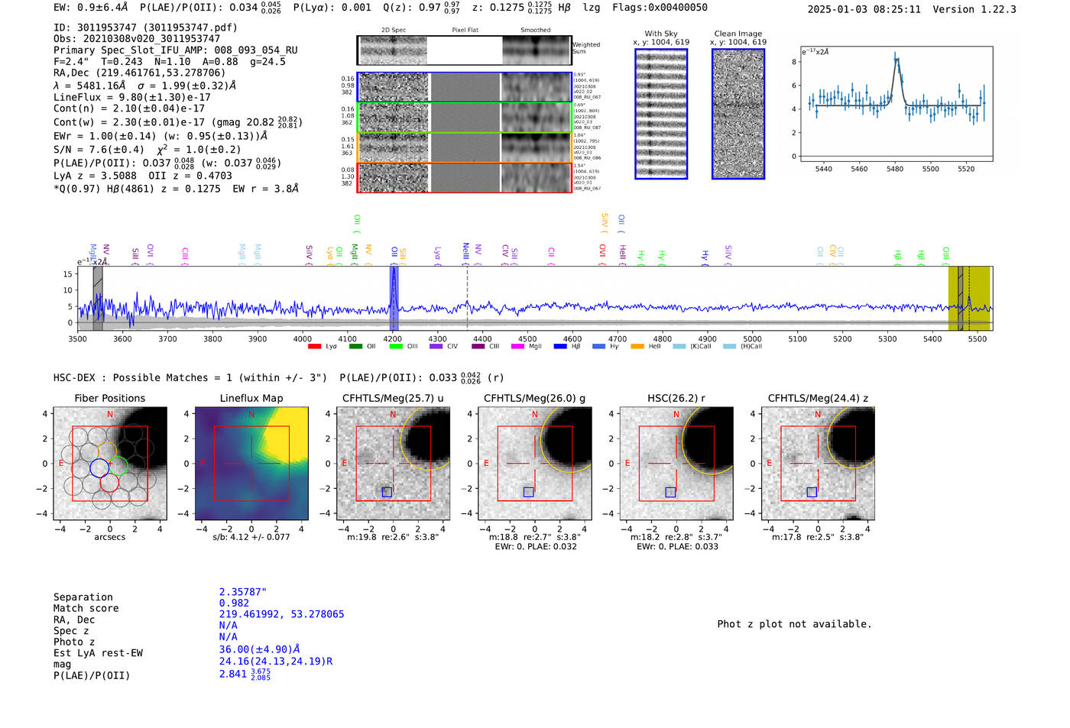The width and height of the screenshot is (1070, 728).
Task: Click the orange HeII legend swatch
Action: coord(637,347)
